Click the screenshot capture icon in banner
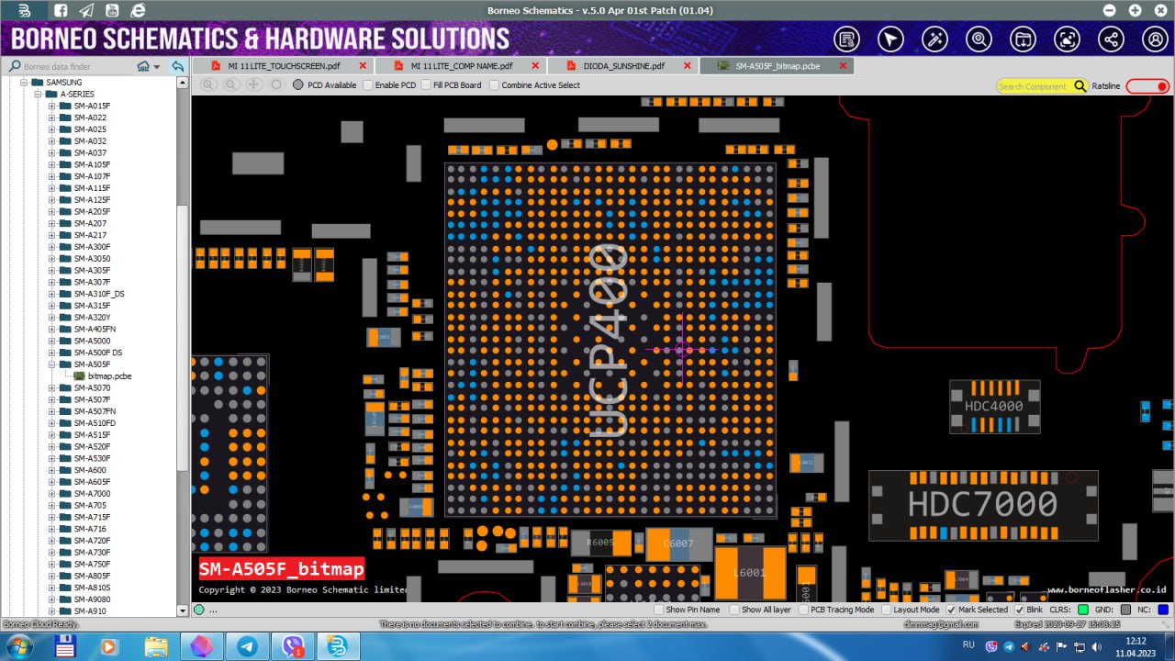Viewport: 1175px width, 661px height. pyautogui.click(x=1067, y=39)
